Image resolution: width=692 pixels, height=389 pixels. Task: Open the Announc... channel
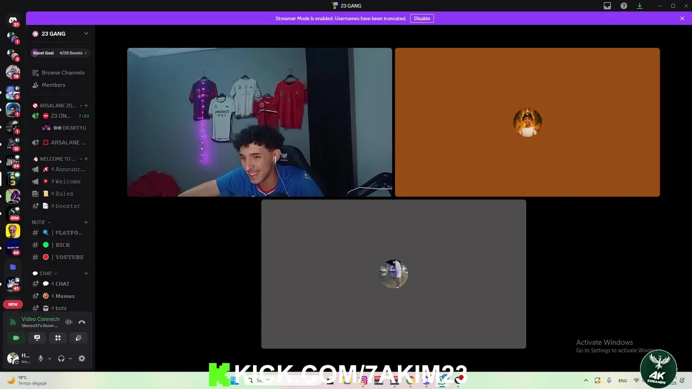pyautogui.click(x=60, y=169)
